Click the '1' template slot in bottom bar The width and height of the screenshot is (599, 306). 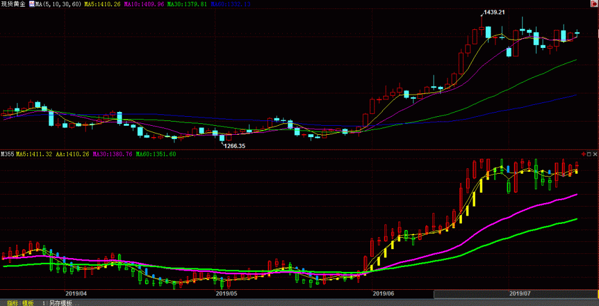tap(44, 304)
